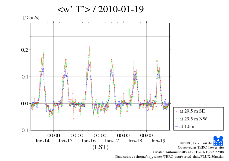Screen dimensions: 229x161
Task: Select the 'at 29.5 m SE' legend label
Action: tap(192, 111)
